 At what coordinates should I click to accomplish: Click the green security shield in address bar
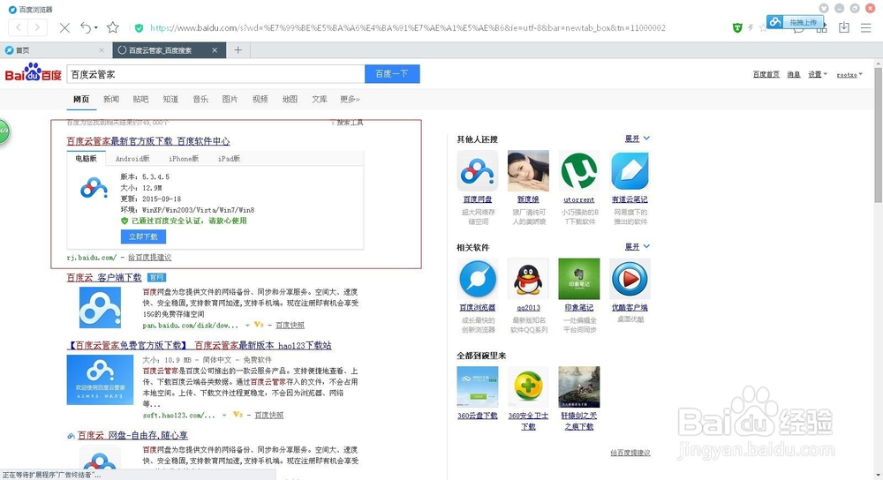click(140, 27)
